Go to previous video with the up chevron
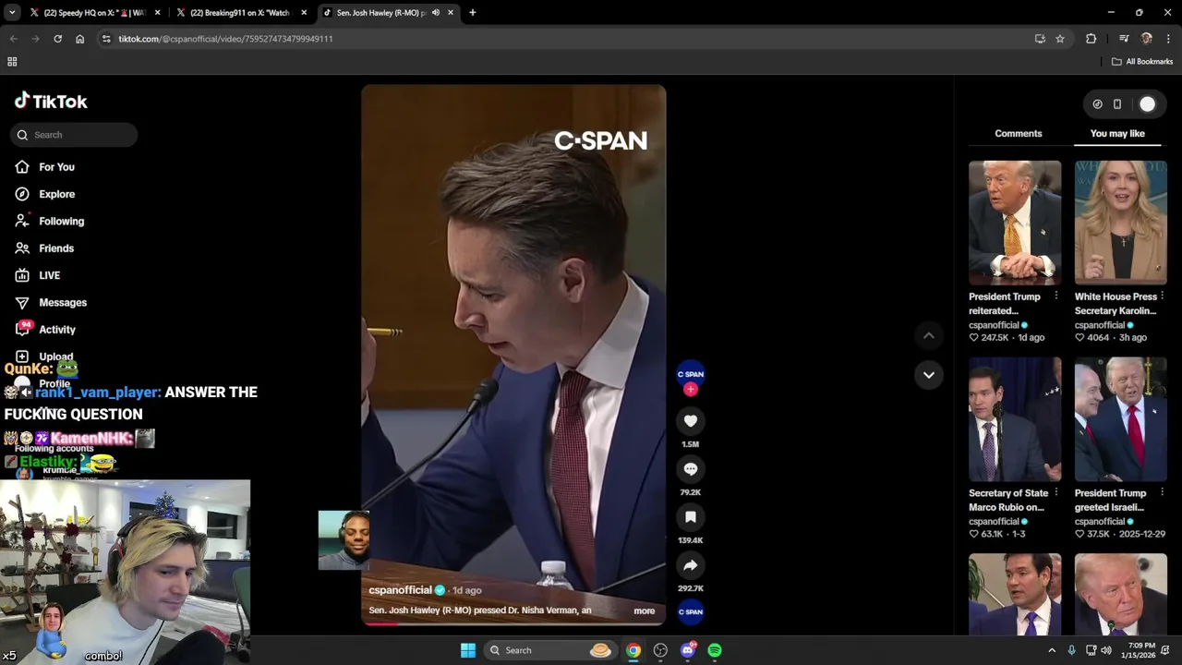The image size is (1182, 665). (x=928, y=336)
